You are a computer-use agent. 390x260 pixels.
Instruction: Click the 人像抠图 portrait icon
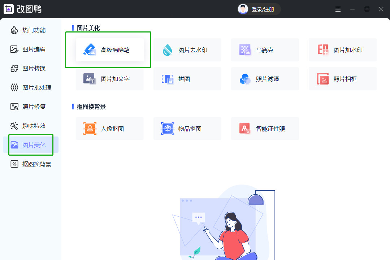point(90,129)
